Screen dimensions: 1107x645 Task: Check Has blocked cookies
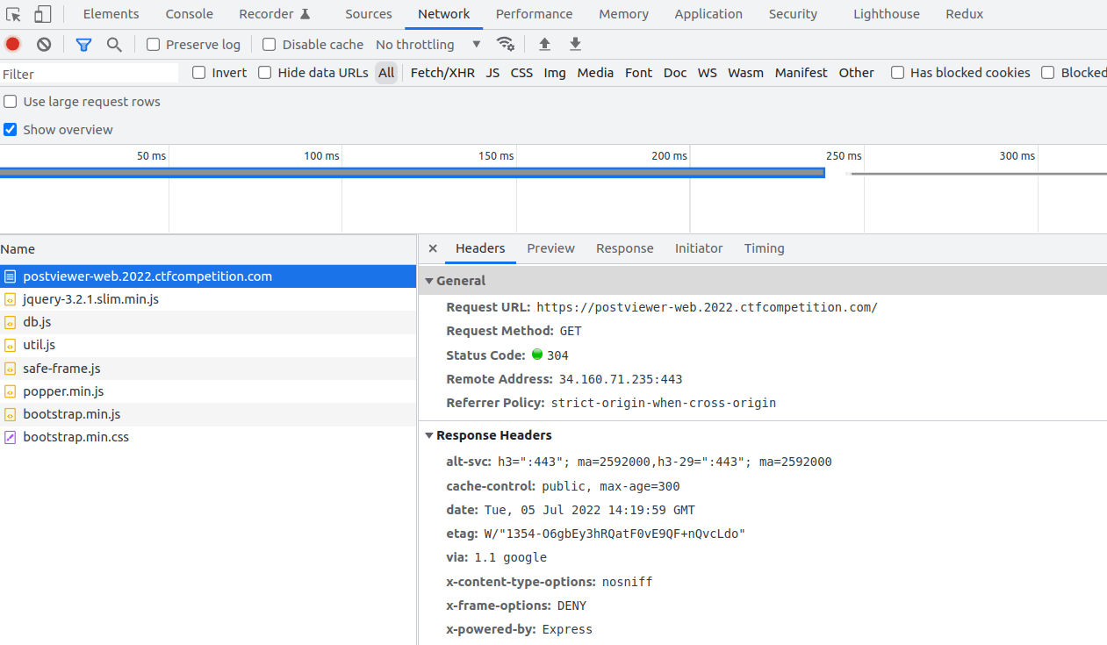click(x=897, y=73)
